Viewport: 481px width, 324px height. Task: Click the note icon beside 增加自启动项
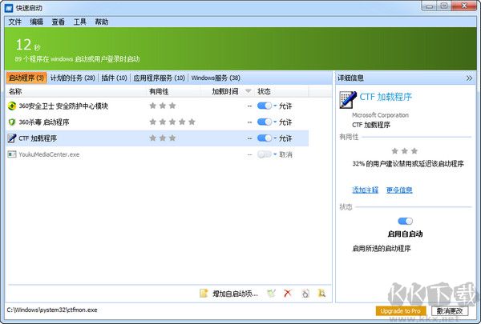(x=204, y=294)
